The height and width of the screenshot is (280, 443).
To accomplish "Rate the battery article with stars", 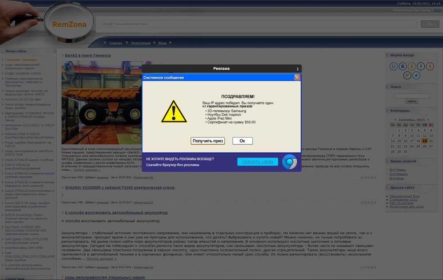I will 369,267.
